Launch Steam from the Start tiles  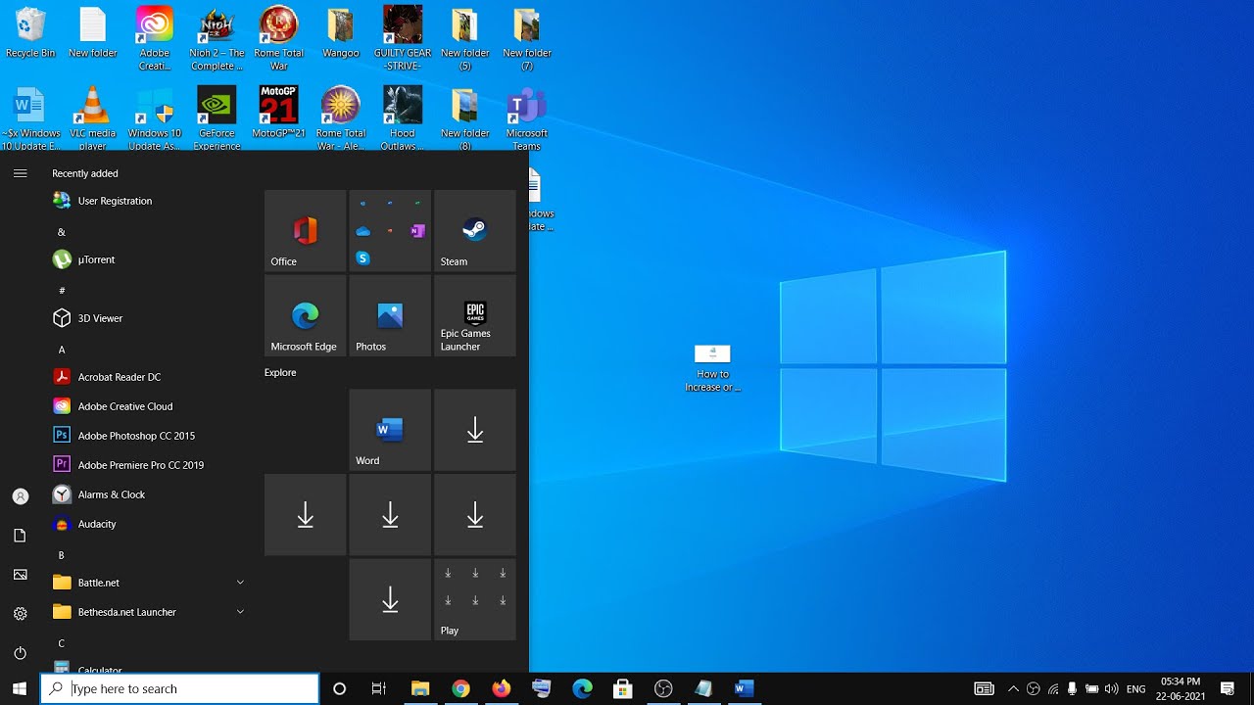point(474,230)
